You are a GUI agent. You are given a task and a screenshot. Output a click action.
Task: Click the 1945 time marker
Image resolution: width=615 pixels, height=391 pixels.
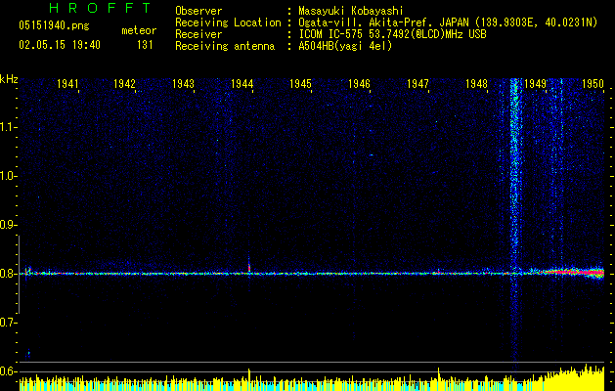point(300,84)
